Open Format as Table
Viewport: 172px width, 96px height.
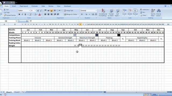[111, 13]
